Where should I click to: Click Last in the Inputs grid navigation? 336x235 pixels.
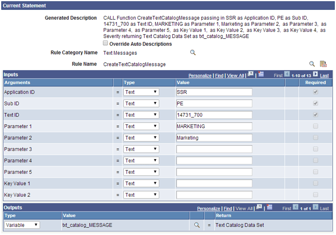(324, 75)
